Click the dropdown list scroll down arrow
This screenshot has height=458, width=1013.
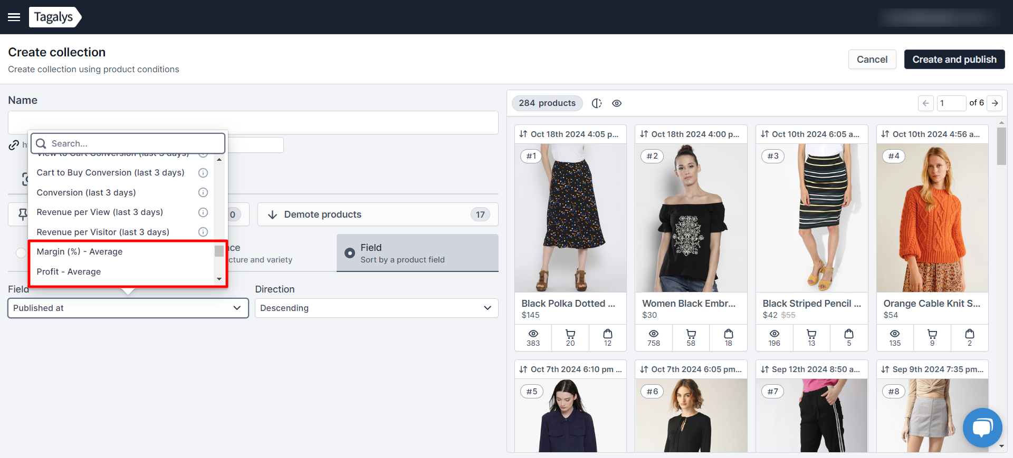(219, 279)
